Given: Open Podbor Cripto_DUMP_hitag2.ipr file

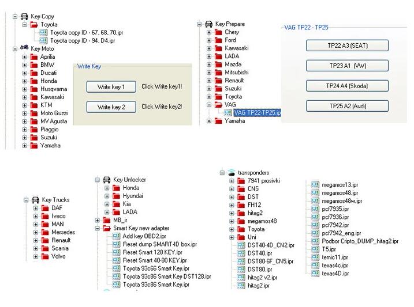Looking at the screenshot, I should point(360,241).
